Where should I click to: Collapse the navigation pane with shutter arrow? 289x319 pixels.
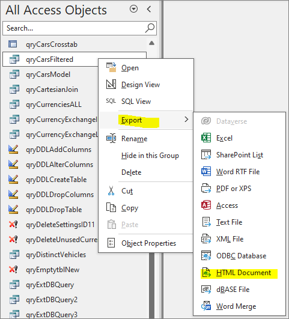click(x=149, y=9)
